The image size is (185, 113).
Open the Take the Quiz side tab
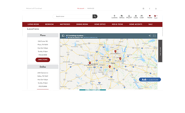point(160,51)
